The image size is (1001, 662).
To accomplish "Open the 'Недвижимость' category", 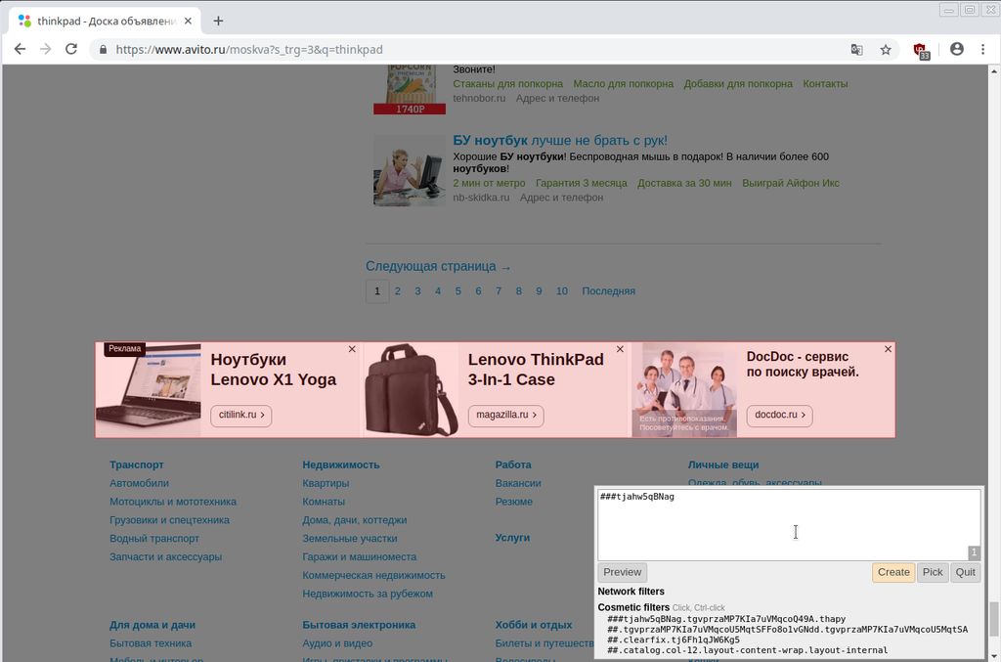I will [x=341, y=464].
